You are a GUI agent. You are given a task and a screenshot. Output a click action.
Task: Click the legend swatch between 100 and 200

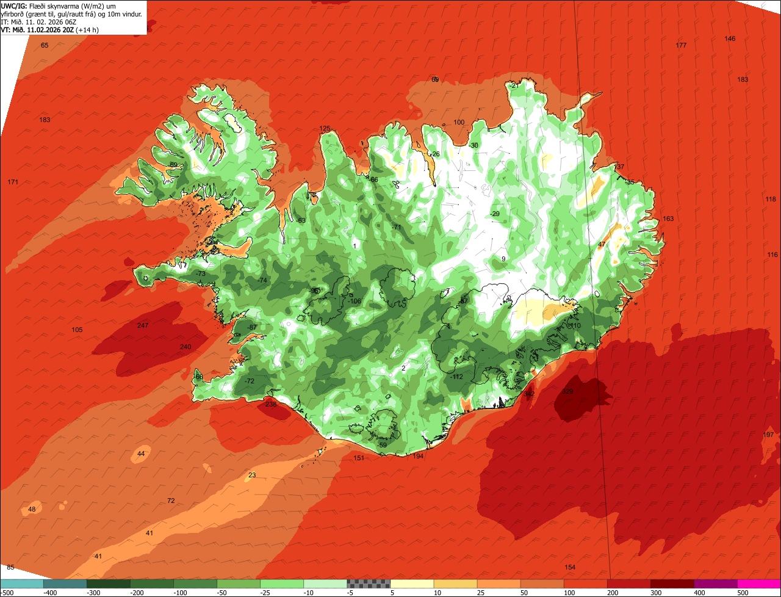tap(586, 584)
